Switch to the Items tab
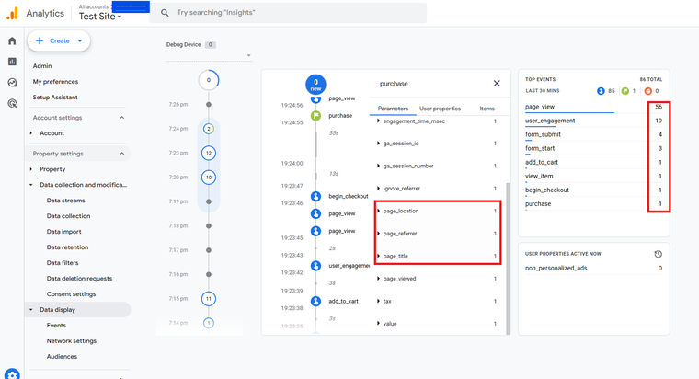Viewport: 699px width, 379px height. pos(487,109)
